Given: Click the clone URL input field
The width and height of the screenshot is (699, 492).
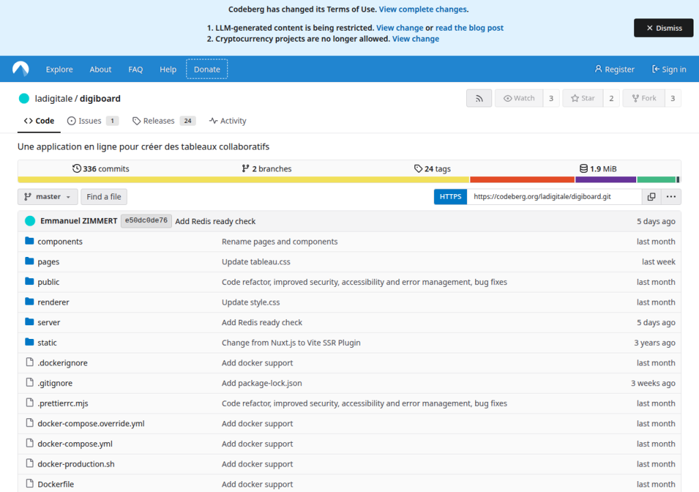Looking at the screenshot, I should click(554, 196).
